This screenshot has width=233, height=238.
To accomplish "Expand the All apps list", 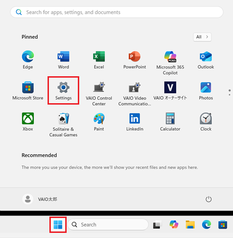I will [x=202, y=37].
